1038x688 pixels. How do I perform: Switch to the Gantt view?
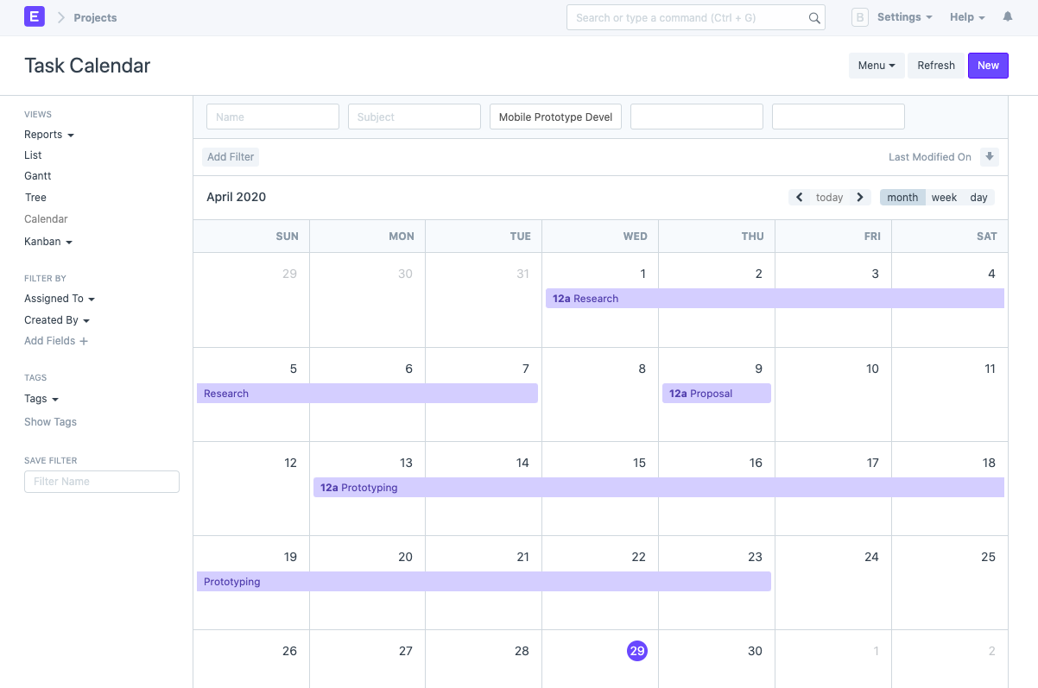[x=37, y=175]
